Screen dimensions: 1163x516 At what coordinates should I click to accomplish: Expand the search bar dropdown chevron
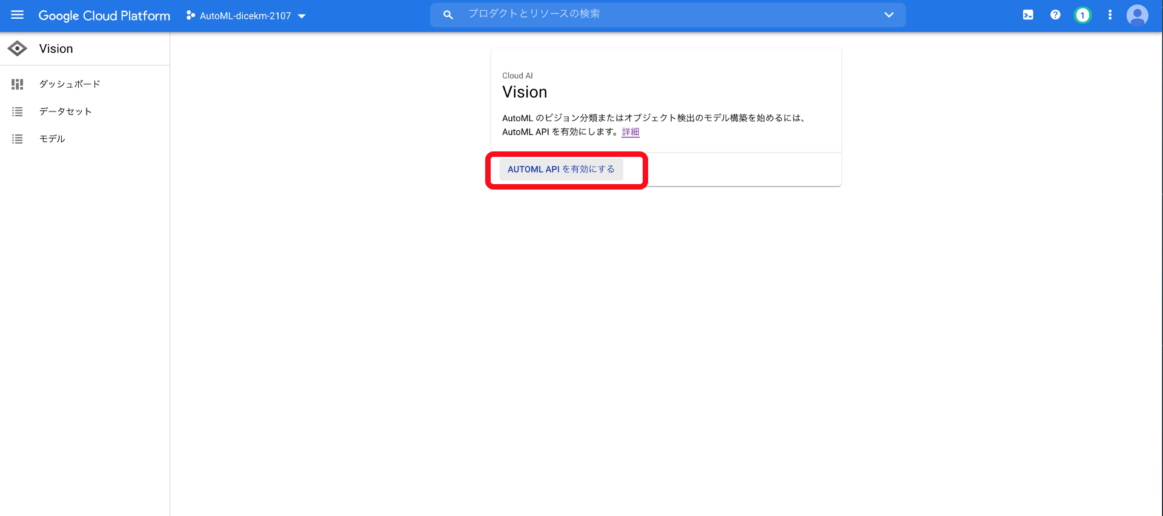(889, 15)
